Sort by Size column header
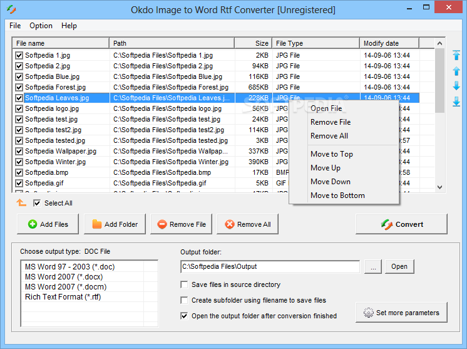467x349 pixels. pyautogui.click(x=254, y=43)
